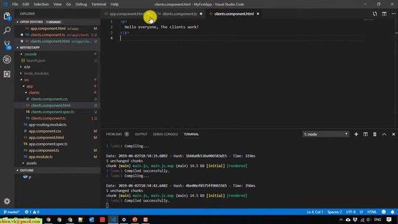Screen dimensions: 398x224
Task: Open the feedback smiley in status bar
Action: click(384, 212)
